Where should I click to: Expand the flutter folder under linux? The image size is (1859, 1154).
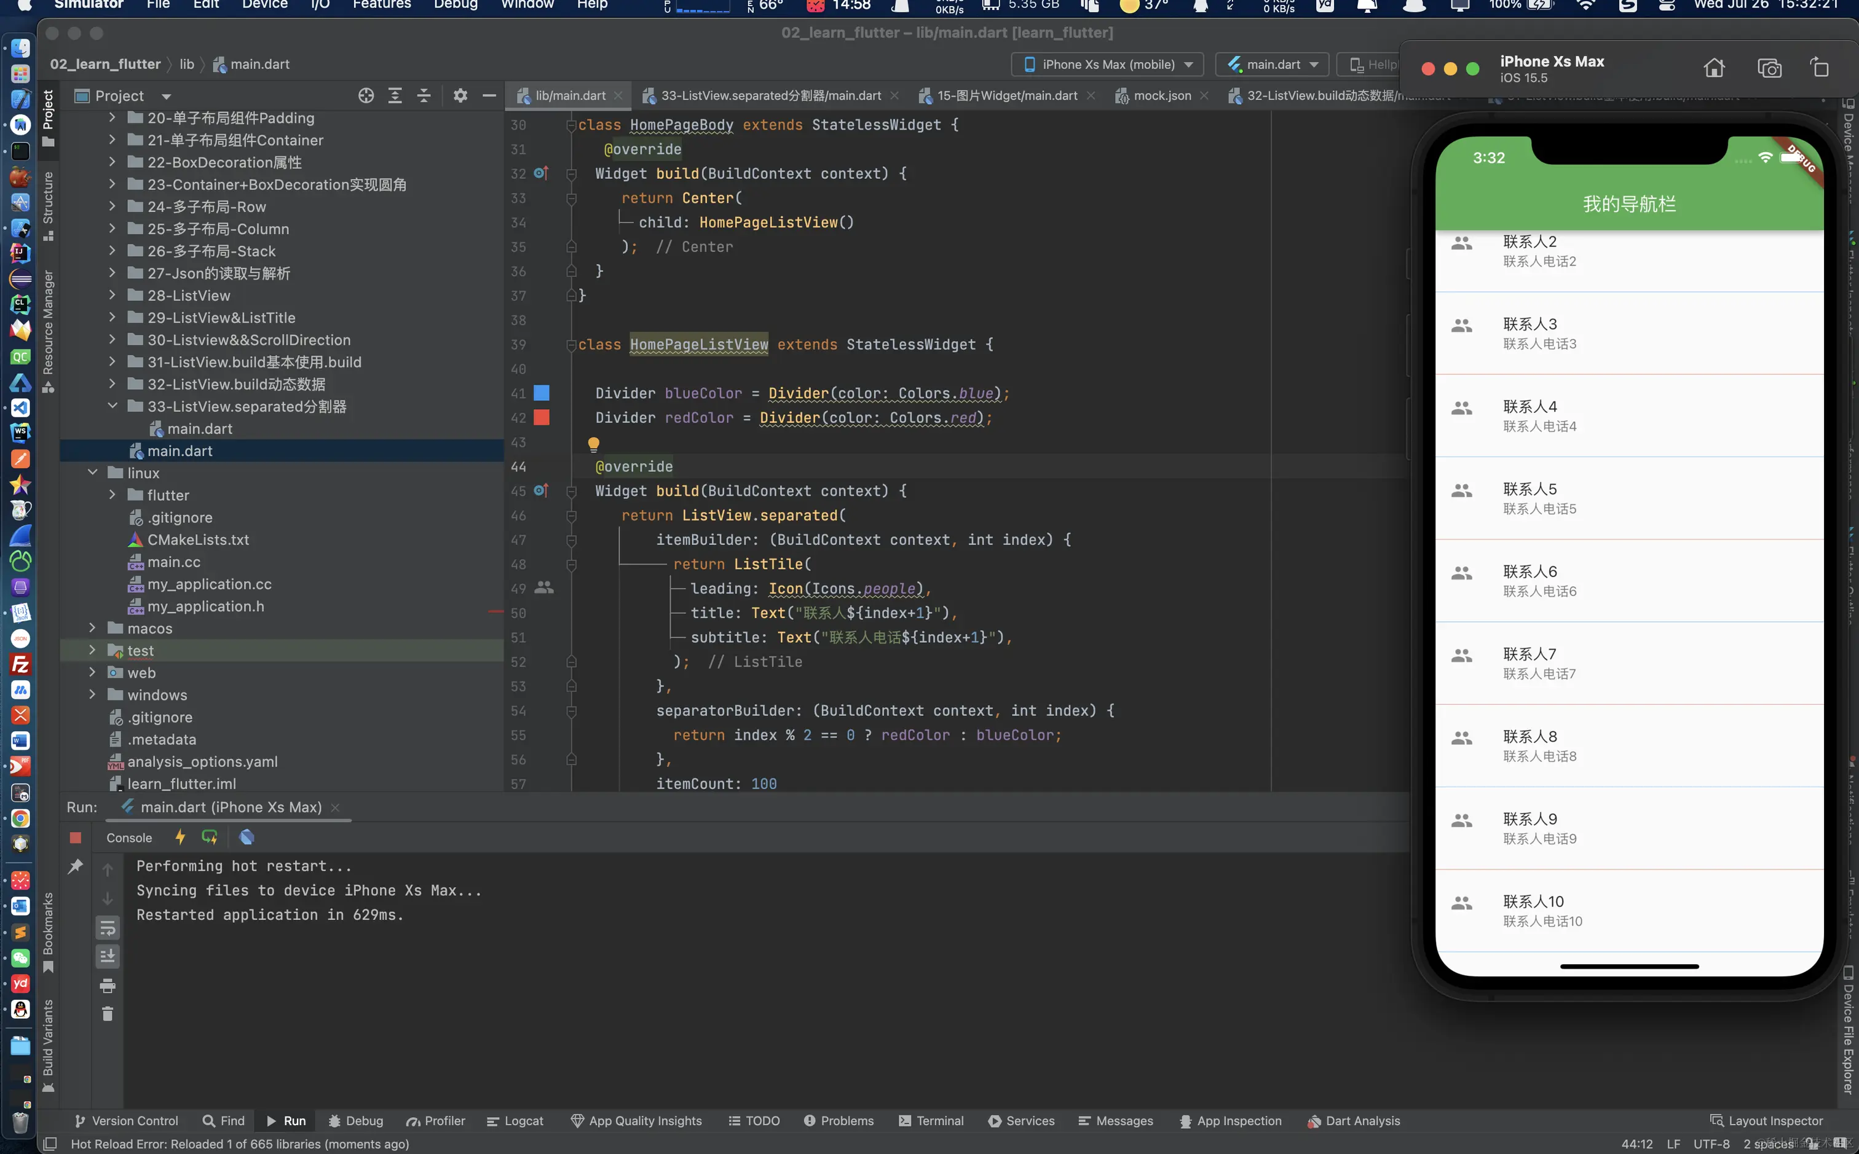112,495
